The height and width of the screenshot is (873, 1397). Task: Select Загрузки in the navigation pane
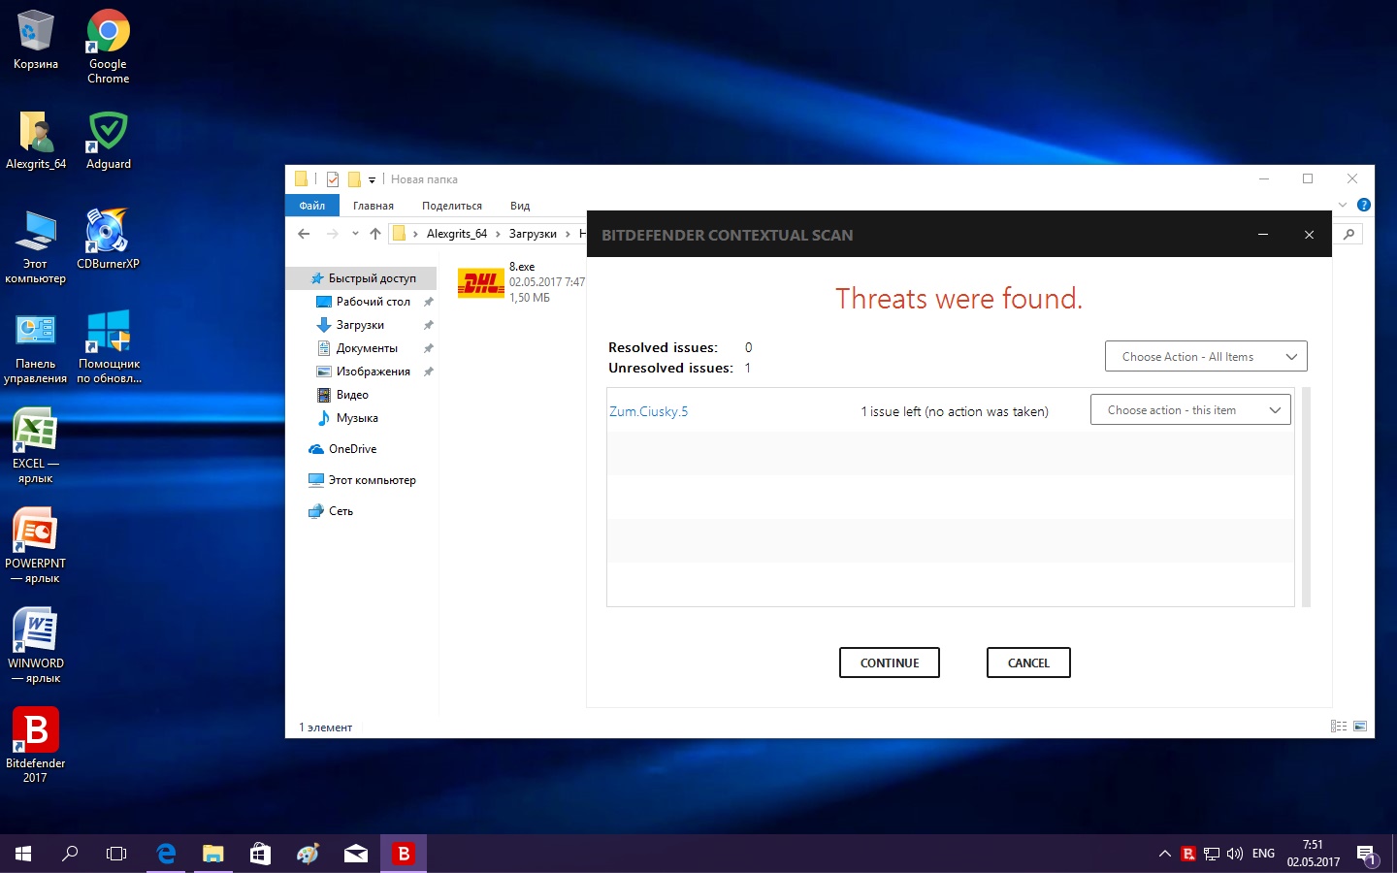click(360, 325)
